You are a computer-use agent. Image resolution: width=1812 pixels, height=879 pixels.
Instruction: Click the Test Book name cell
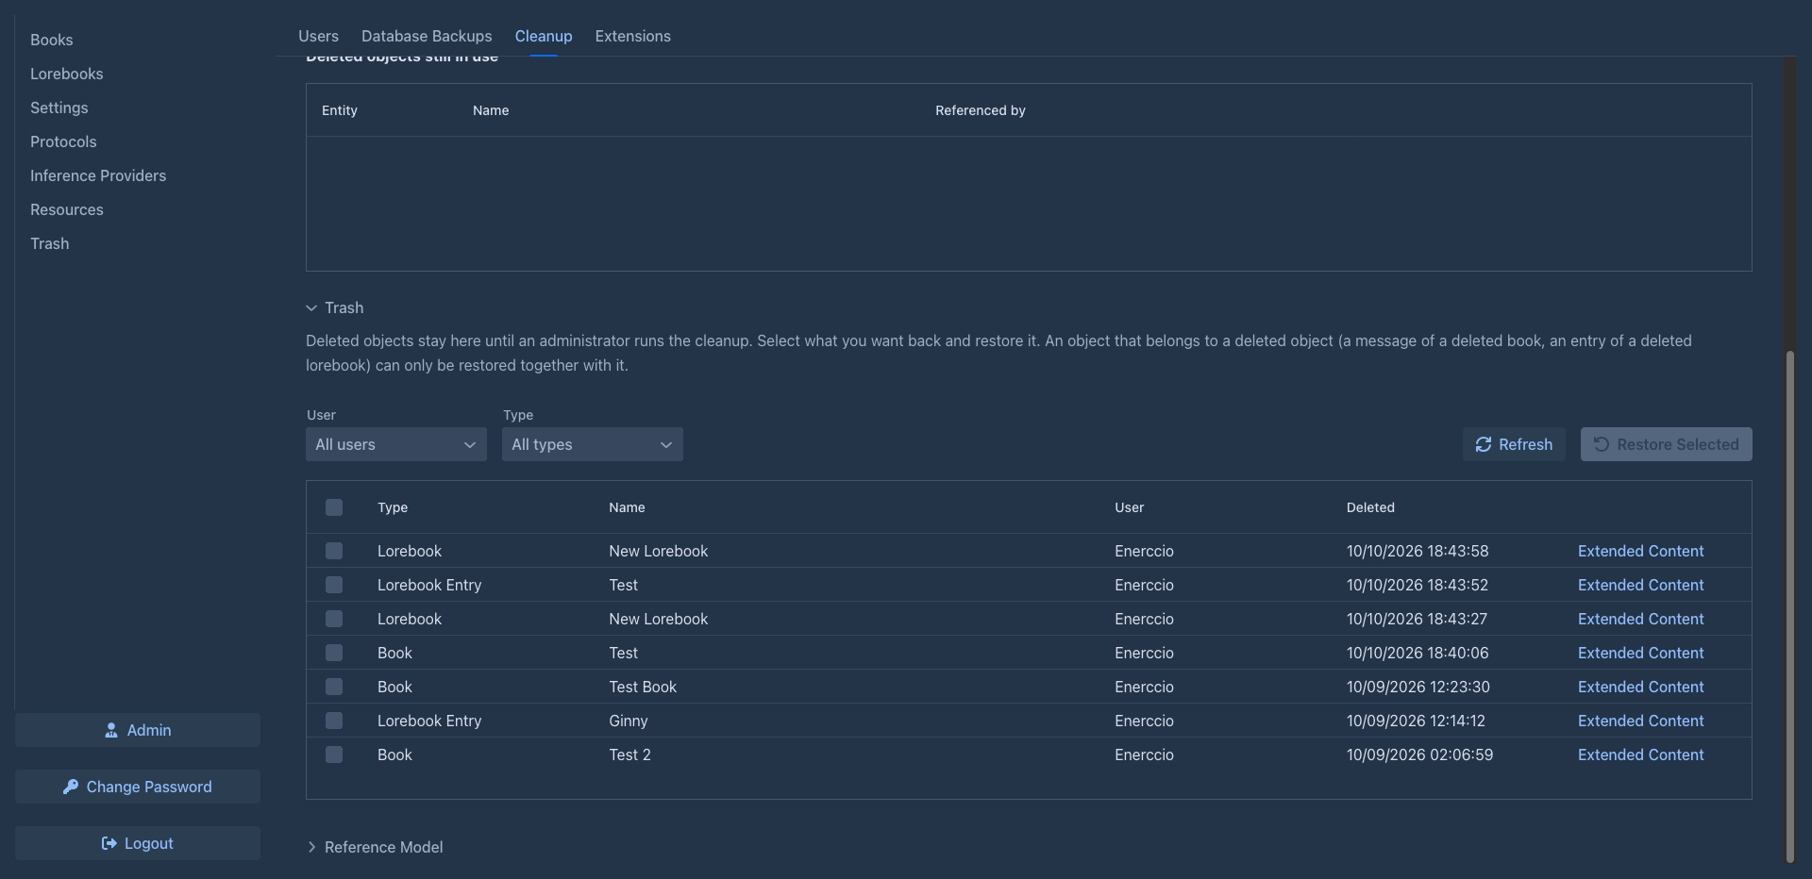coord(643,687)
